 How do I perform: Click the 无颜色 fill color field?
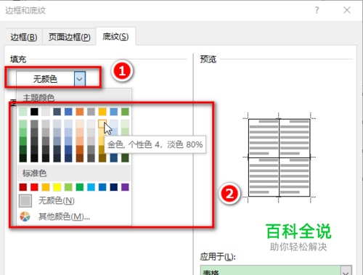click(x=45, y=79)
